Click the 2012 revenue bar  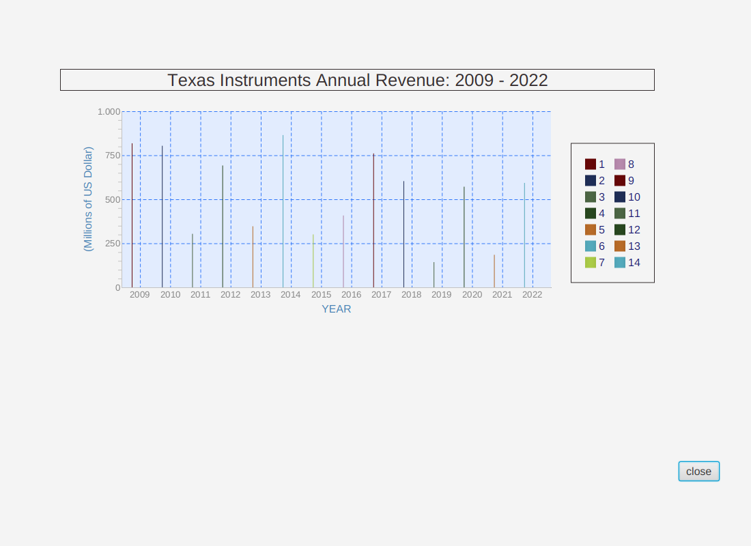(223, 227)
